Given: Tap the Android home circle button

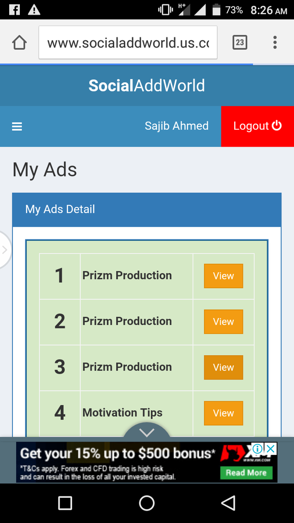Looking at the screenshot, I should 147,503.
